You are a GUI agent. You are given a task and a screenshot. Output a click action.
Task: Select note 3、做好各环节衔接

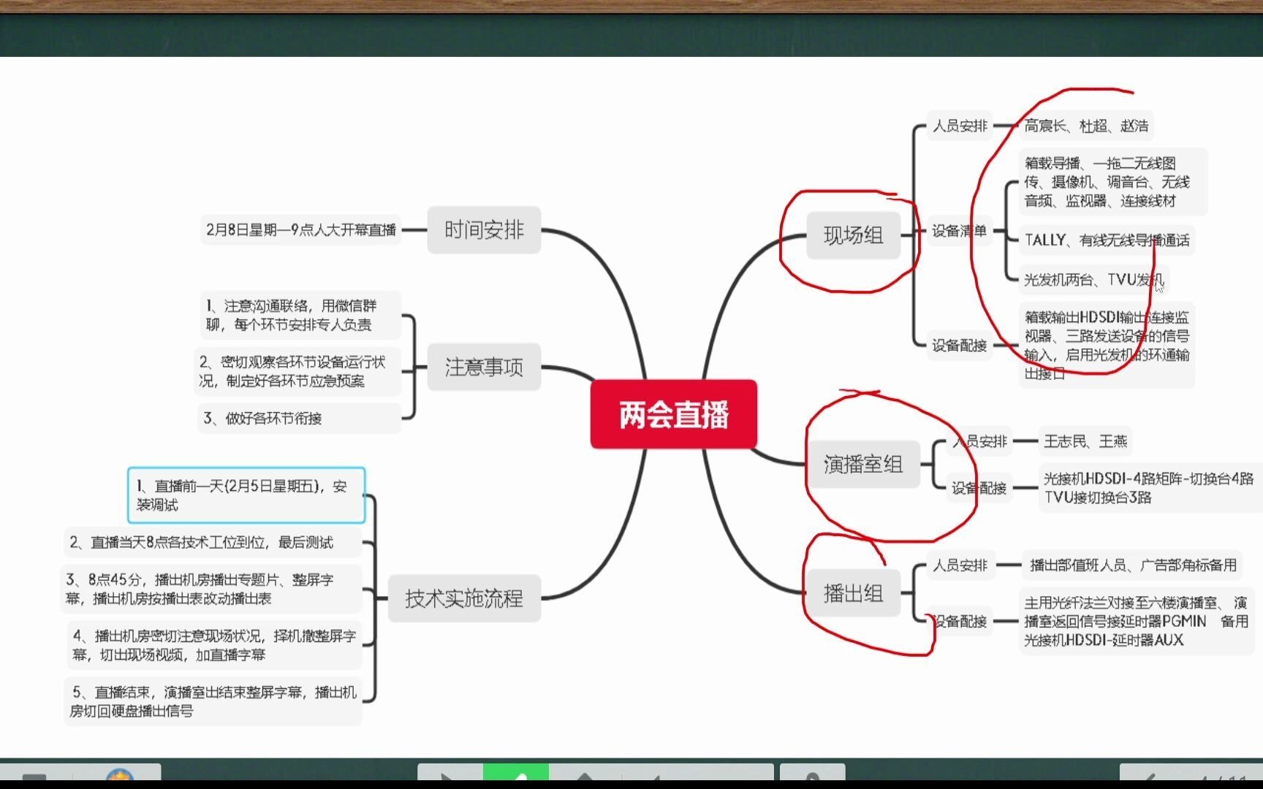[x=299, y=419]
